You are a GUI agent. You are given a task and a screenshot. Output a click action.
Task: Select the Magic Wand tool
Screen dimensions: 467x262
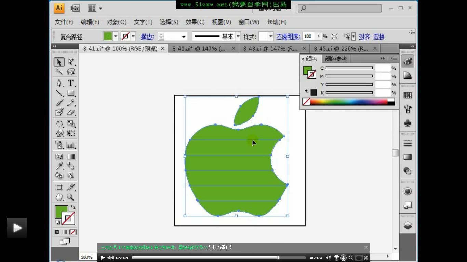59,71
